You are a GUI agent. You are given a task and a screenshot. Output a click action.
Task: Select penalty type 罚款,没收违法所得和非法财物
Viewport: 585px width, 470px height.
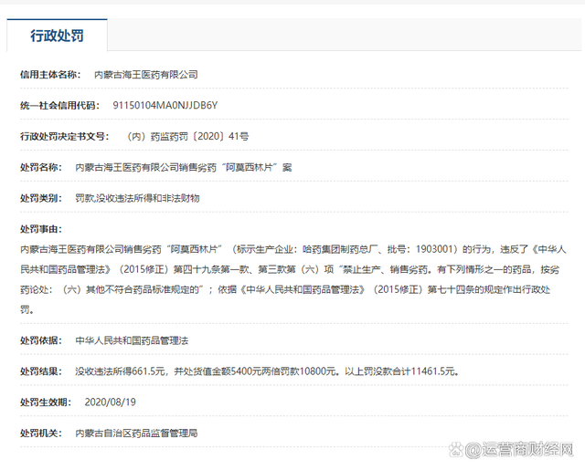(x=137, y=198)
